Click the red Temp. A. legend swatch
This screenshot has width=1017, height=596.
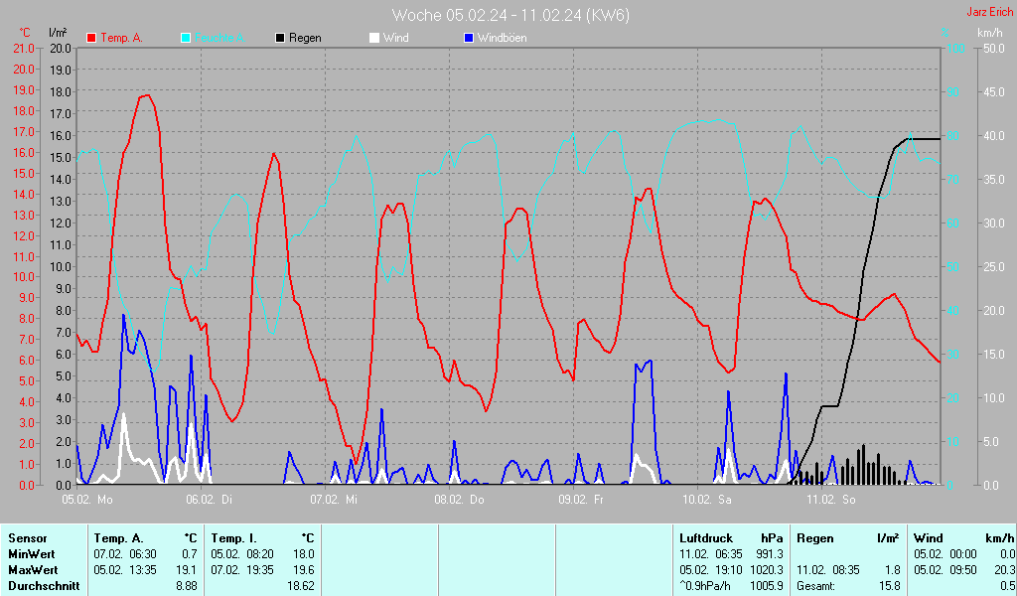[x=91, y=38]
